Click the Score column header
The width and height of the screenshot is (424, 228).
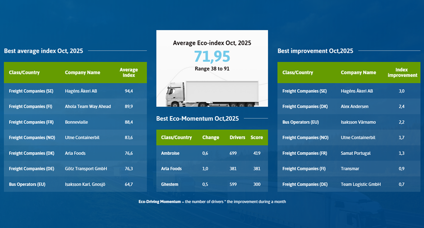[x=257, y=137]
